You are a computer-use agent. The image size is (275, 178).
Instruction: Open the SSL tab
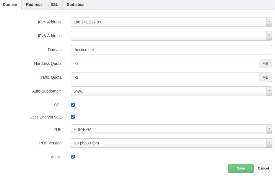click(x=54, y=5)
